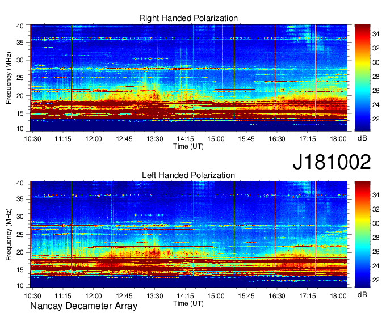Click the 12:45 tick on the upper time axis
The width and height of the screenshot is (386, 313).
124,139
